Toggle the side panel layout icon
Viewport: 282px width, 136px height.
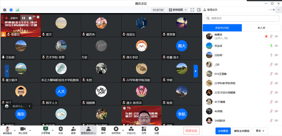(x=199, y=10)
